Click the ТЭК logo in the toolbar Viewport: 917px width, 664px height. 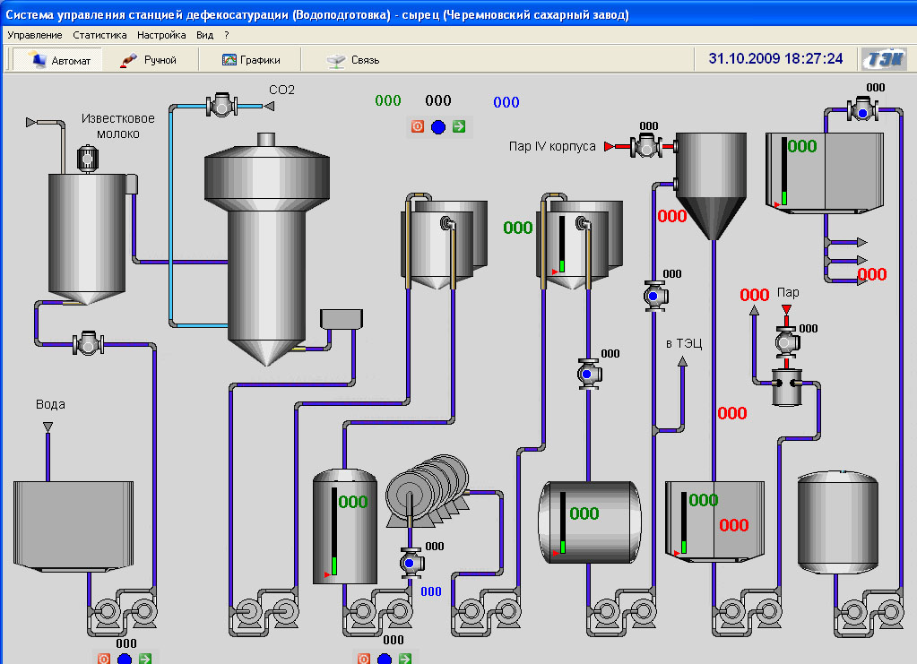coord(883,59)
